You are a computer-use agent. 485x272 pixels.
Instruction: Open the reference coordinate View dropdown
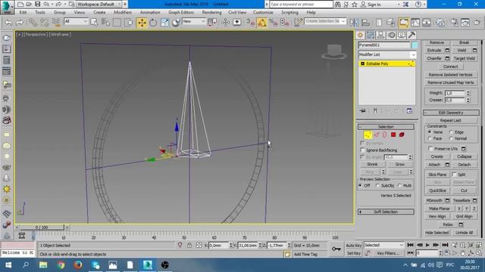(194, 21)
